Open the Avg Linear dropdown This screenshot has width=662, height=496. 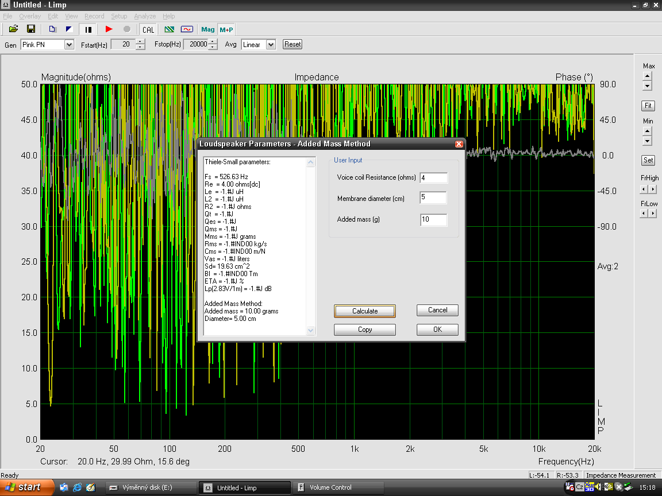click(x=271, y=45)
